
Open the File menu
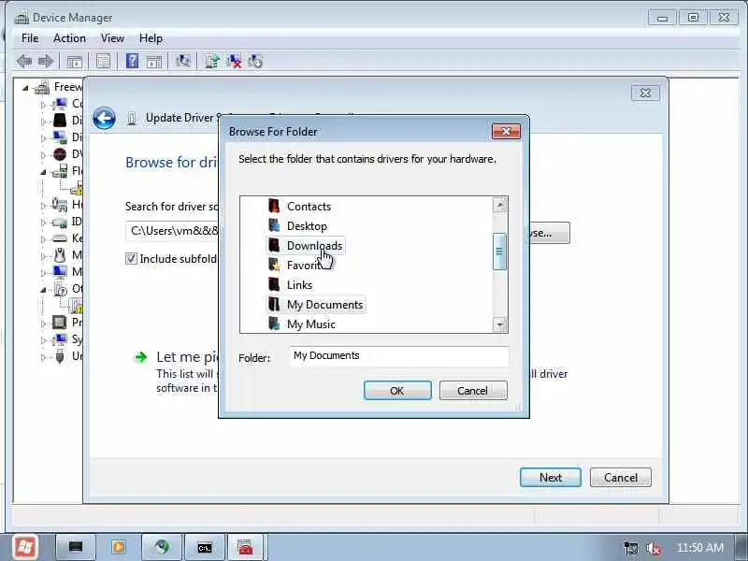click(30, 38)
